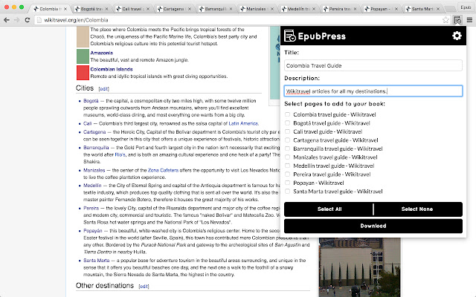Click the EpubPress extension toolbar icon
This screenshot has width=476, height=297.
coord(457,20)
